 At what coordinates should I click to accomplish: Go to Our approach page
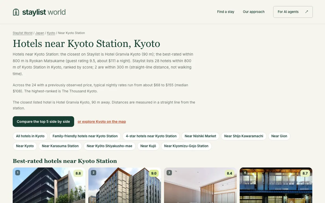(254, 12)
